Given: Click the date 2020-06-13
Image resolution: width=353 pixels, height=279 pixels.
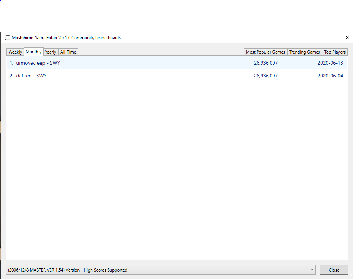Looking at the screenshot, I should 330,63.
